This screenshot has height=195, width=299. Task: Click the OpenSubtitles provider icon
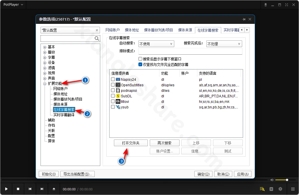click(118, 85)
